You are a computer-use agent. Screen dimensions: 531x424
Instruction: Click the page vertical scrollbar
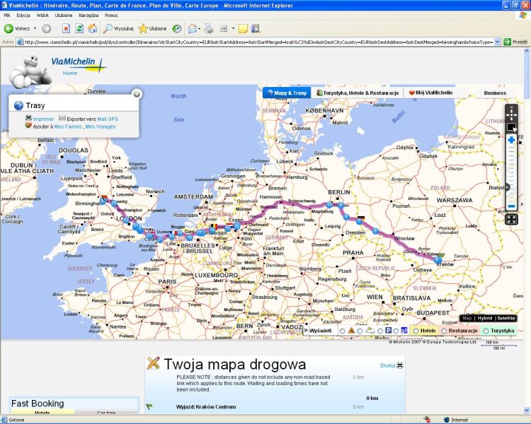pyautogui.click(x=527, y=231)
